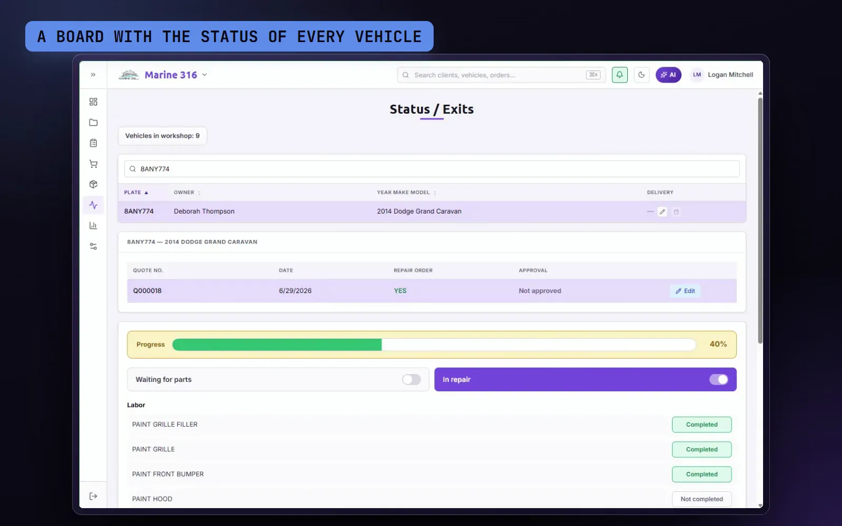This screenshot has width=842, height=526.
Task: Click the calendar icon in Delivery column
Action: tap(676, 211)
